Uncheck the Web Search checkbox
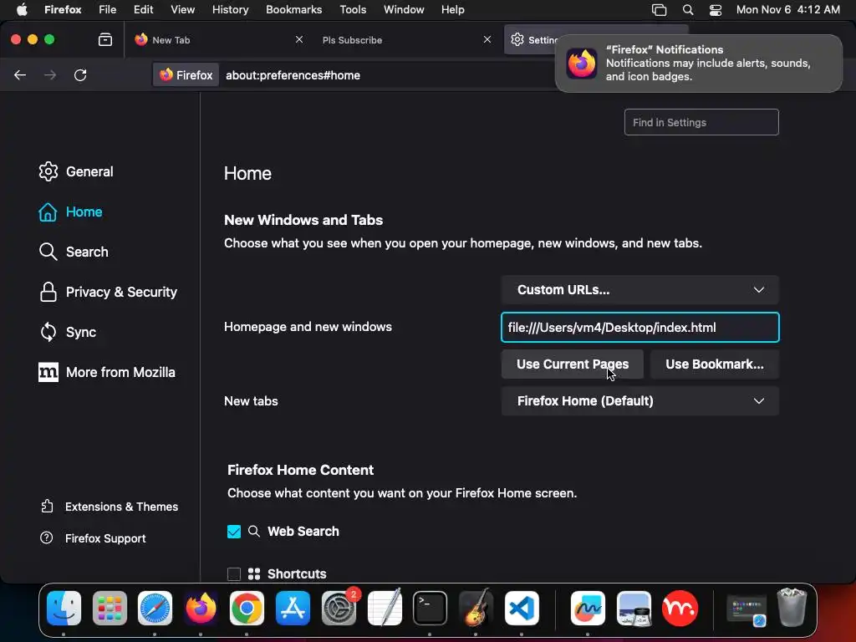Screen dimensions: 856x642 click(234, 532)
